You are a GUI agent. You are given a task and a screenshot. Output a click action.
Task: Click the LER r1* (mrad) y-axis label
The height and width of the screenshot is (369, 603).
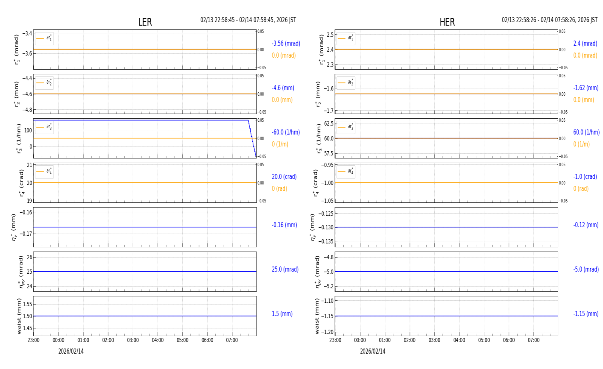click(17, 50)
